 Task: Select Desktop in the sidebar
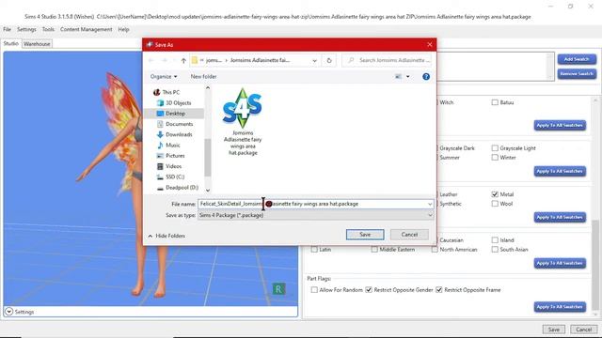(x=171, y=114)
